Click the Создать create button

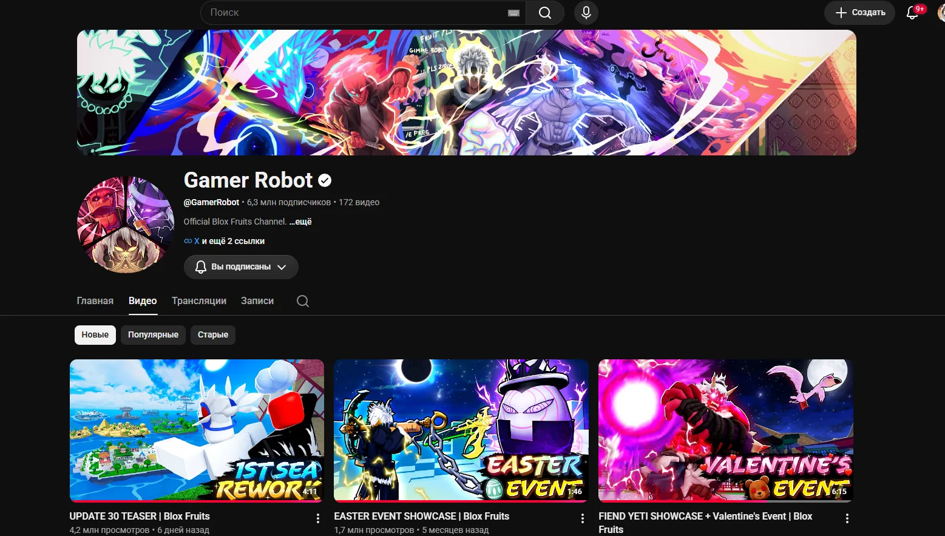point(859,13)
